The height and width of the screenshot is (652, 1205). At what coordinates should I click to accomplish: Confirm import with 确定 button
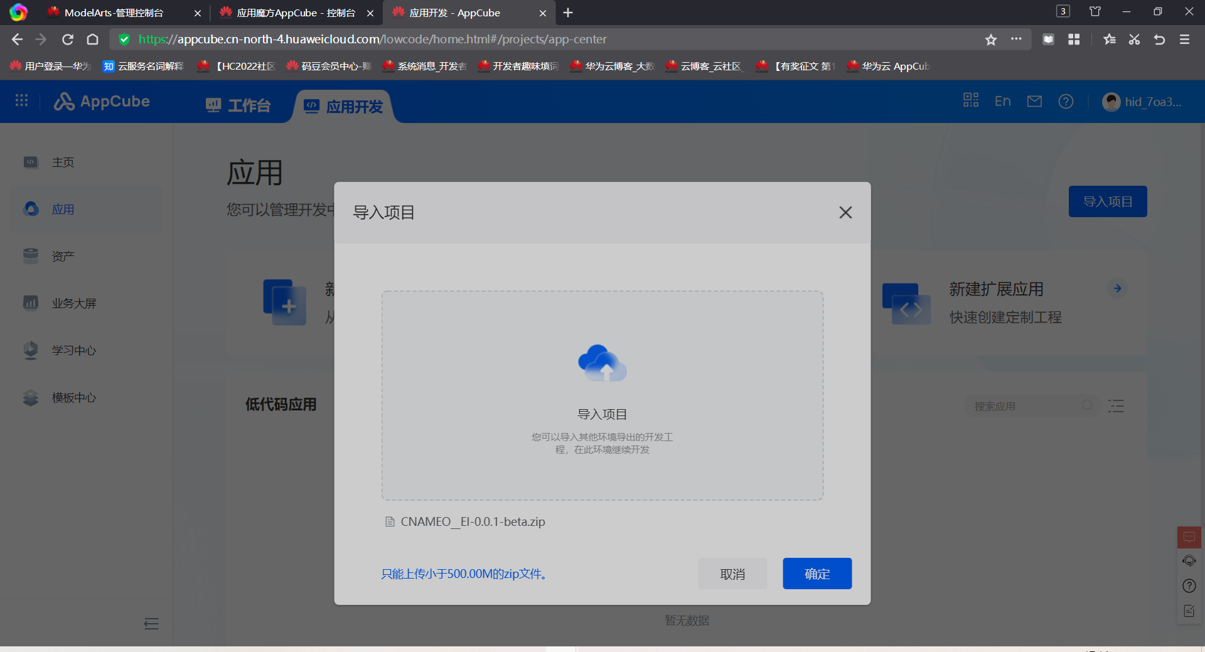[817, 574]
